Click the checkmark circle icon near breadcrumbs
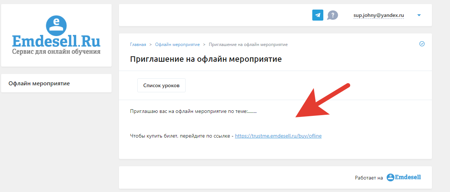 pyautogui.click(x=422, y=44)
